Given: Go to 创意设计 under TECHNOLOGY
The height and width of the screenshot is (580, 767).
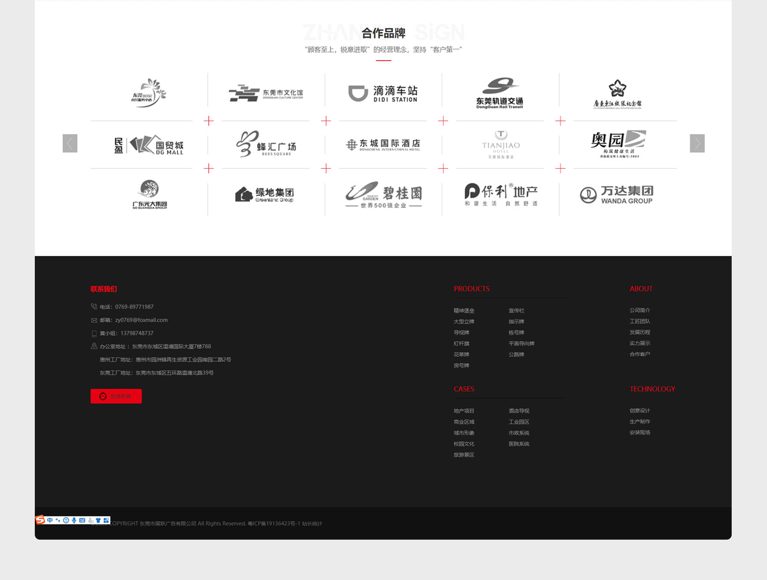Looking at the screenshot, I should click(639, 411).
